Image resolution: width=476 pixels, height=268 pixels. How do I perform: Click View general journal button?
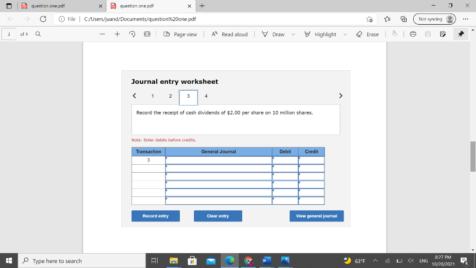pos(316,216)
